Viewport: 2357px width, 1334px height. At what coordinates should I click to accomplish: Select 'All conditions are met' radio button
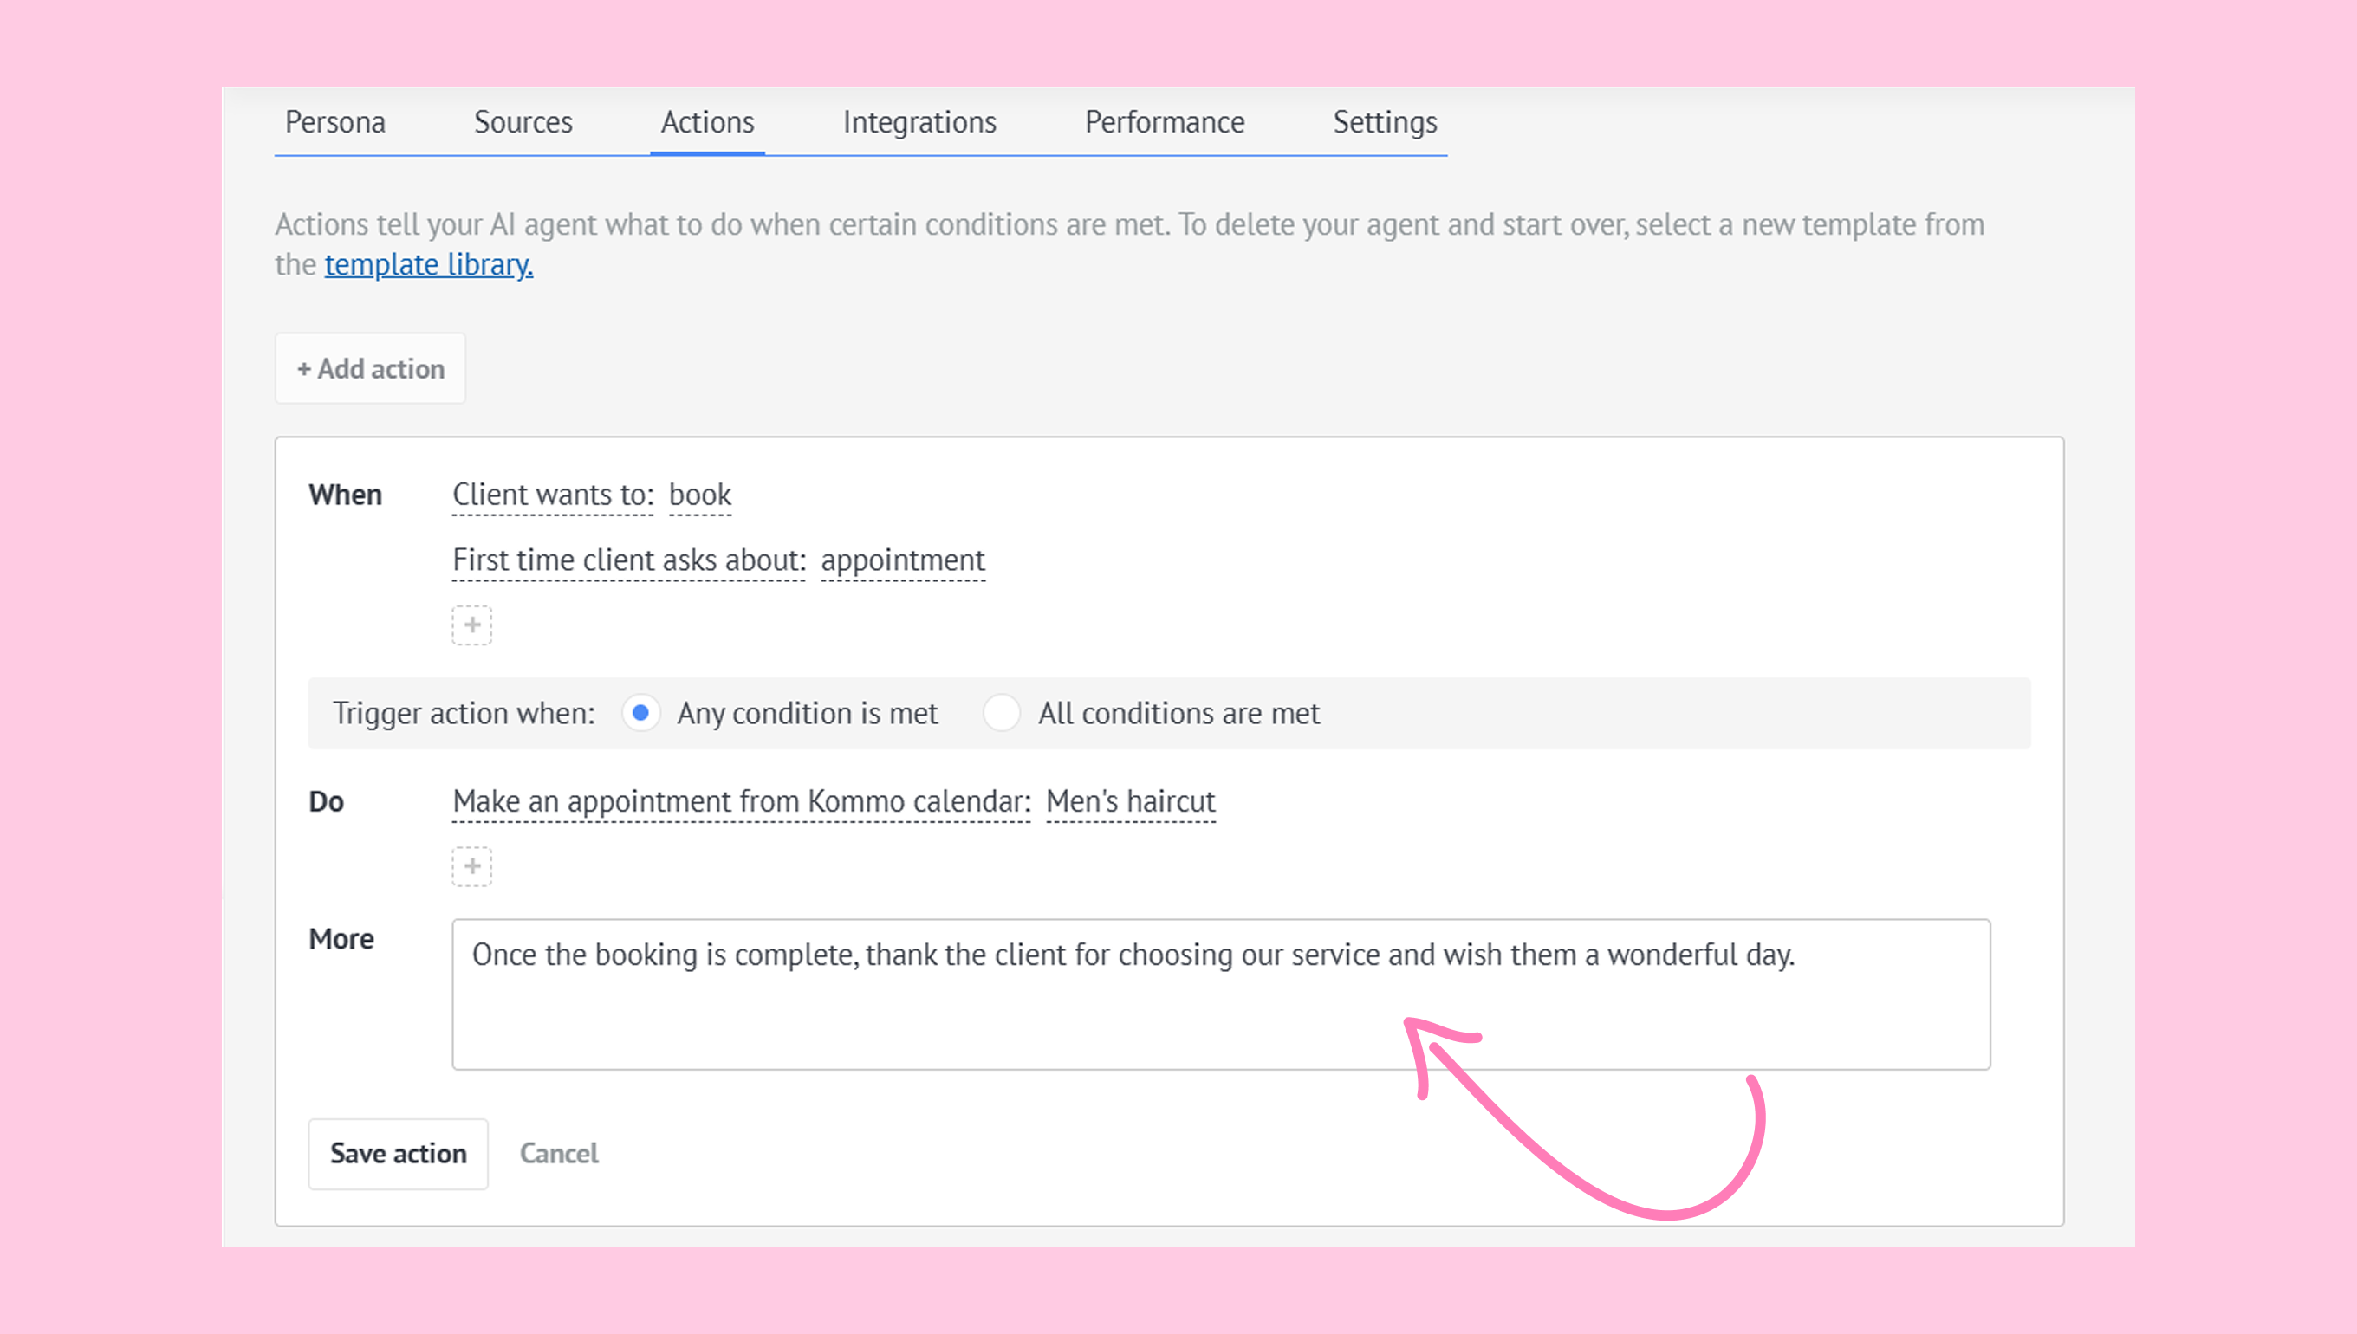(x=1001, y=713)
